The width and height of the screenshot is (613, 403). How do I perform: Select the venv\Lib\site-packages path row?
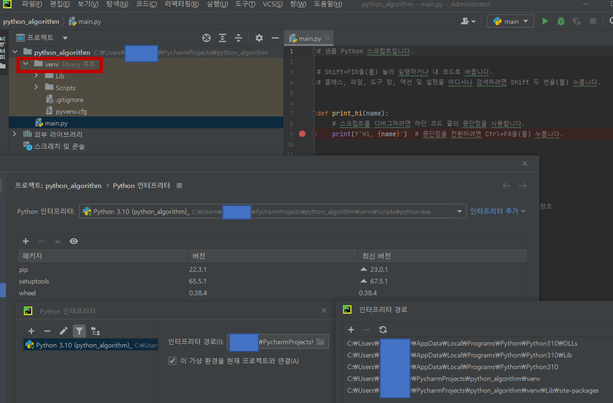click(x=478, y=390)
